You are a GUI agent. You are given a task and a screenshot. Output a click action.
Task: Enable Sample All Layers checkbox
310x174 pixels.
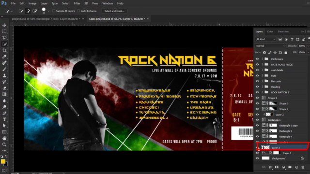click(x=54, y=11)
